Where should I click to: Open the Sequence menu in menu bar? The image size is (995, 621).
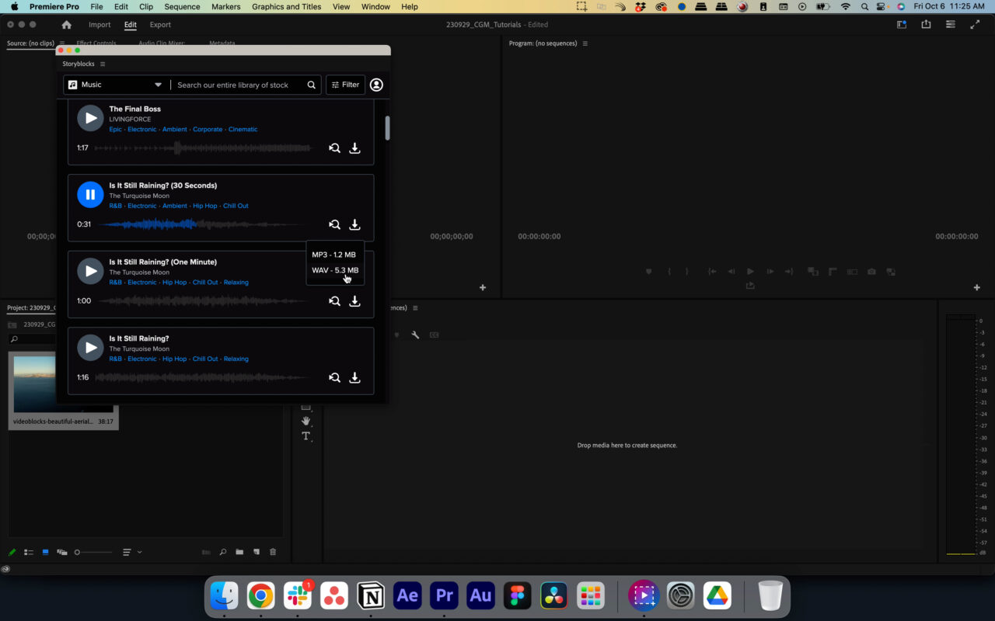click(x=182, y=6)
